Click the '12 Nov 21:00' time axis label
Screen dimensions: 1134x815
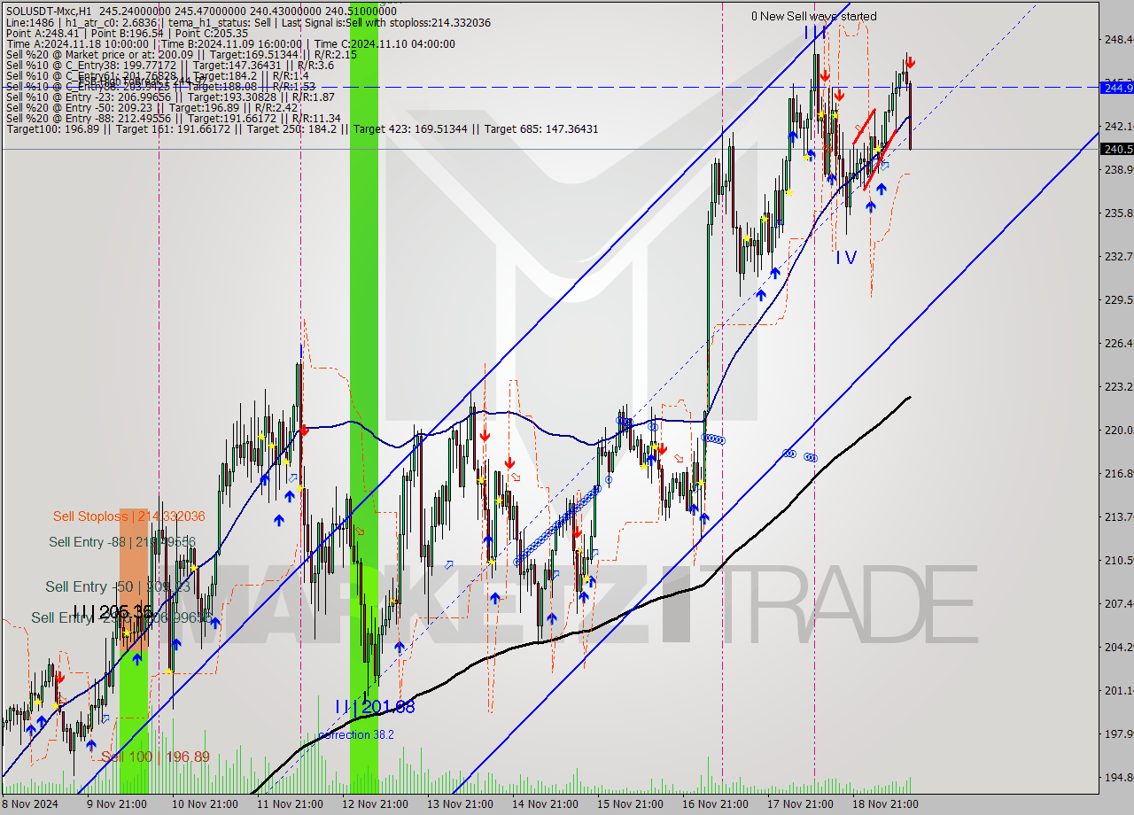[x=375, y=804]
